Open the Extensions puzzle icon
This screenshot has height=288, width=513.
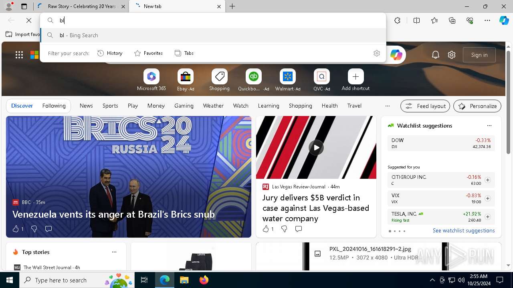coord(397,20)
